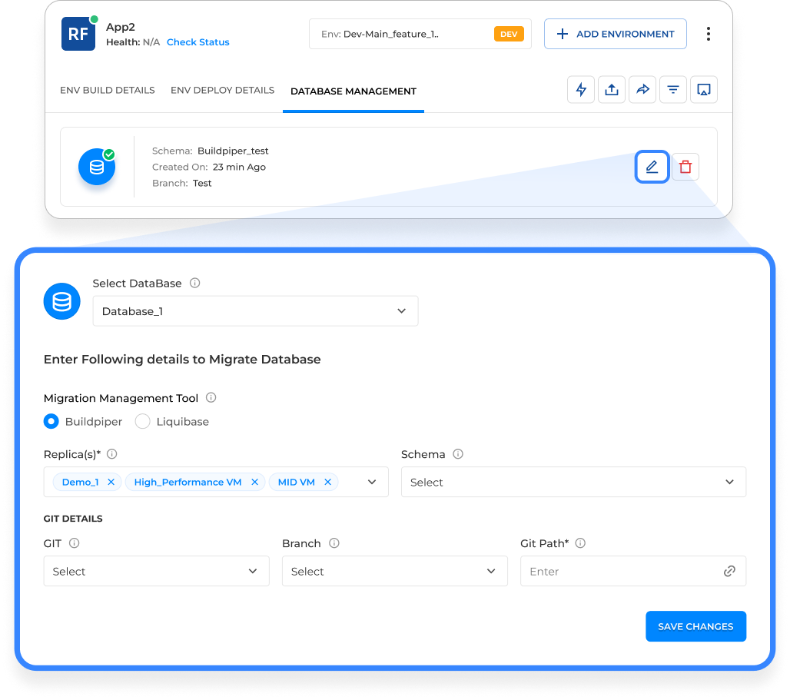Delete the Buildpiper_test database entry

685,167
